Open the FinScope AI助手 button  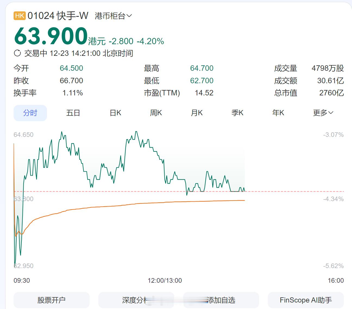point(306,300)
